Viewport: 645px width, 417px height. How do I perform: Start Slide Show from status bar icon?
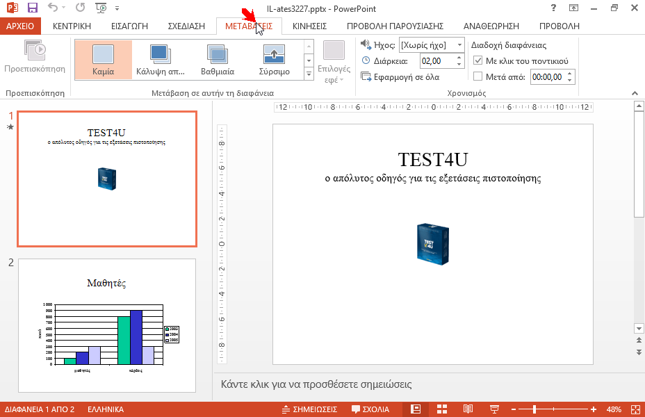pyautogui.click(x=494, y=409)
